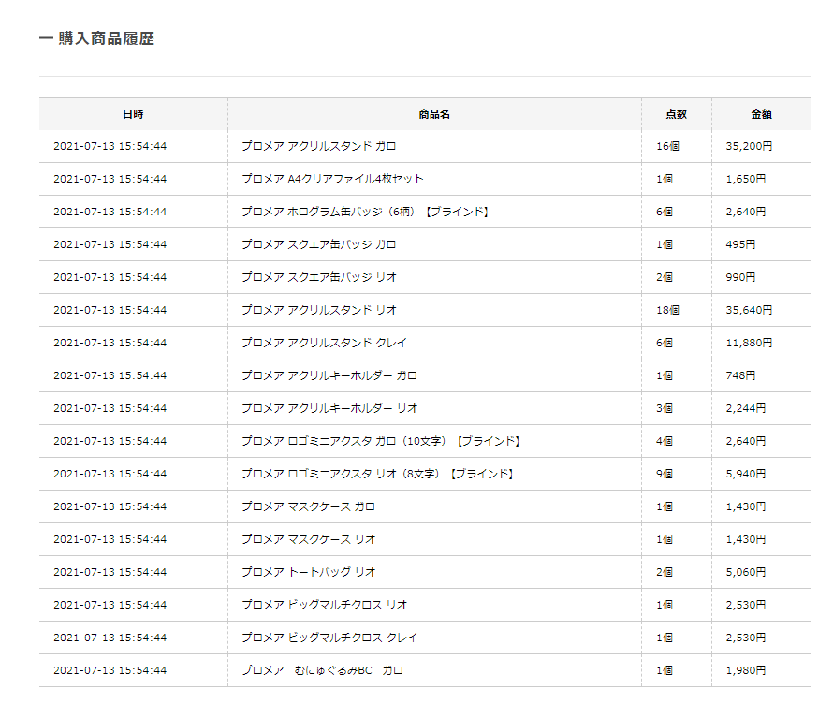Viewport: 833px width, 704px height.
Task: Select product name プロメア ロゴミニアクスタ ガロ（10文字）【ブラインド】
Action: click(382, 441)
